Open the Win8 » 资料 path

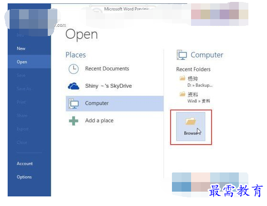[x=199, y=101]
